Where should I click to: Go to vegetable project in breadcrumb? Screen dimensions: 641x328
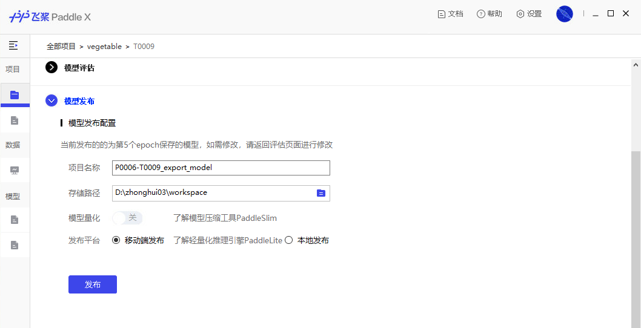click(104, 47)
